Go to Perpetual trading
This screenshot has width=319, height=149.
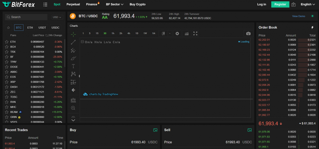click(73, 4)
